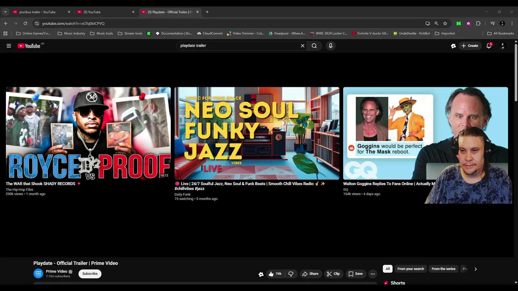Open the green K bookmark icon
The image size is (518, 291).
[149, 34]
